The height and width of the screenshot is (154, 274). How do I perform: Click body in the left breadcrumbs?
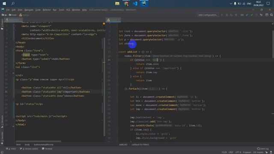[x=27, y=145]
